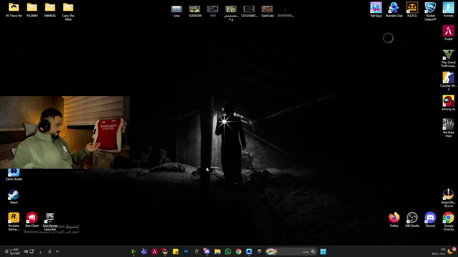Open the FiveM desktop shortcut
The image size is (458, 257).
[x=448, y=33]
